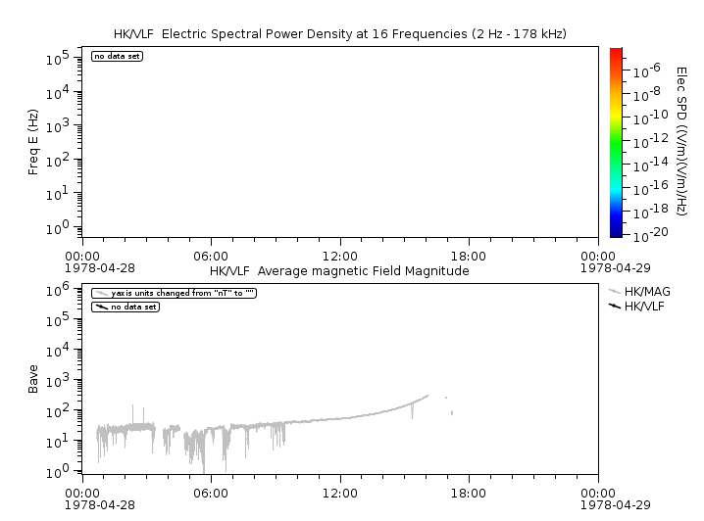
Task: Click the HK/VLF black legend line icon
Action: (615, 307)
